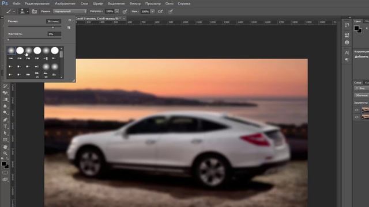Open the Изображение menu
Viewport: 369px width, 207px height.
(x=65, y=3)
